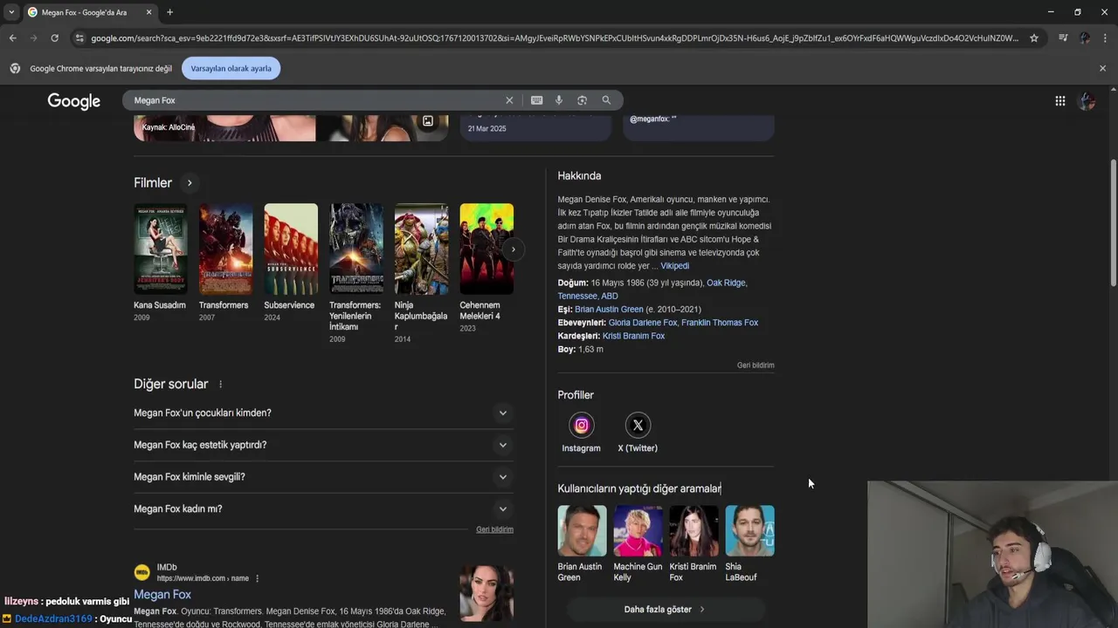The height and width of the screenshot is (628, 1118).
Task: Bookmark this page with star icon
Action: tap(1034, 38)
